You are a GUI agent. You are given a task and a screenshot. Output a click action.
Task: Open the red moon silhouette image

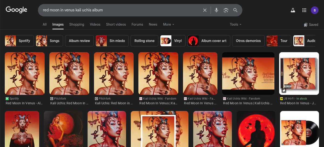coord(256,129)
